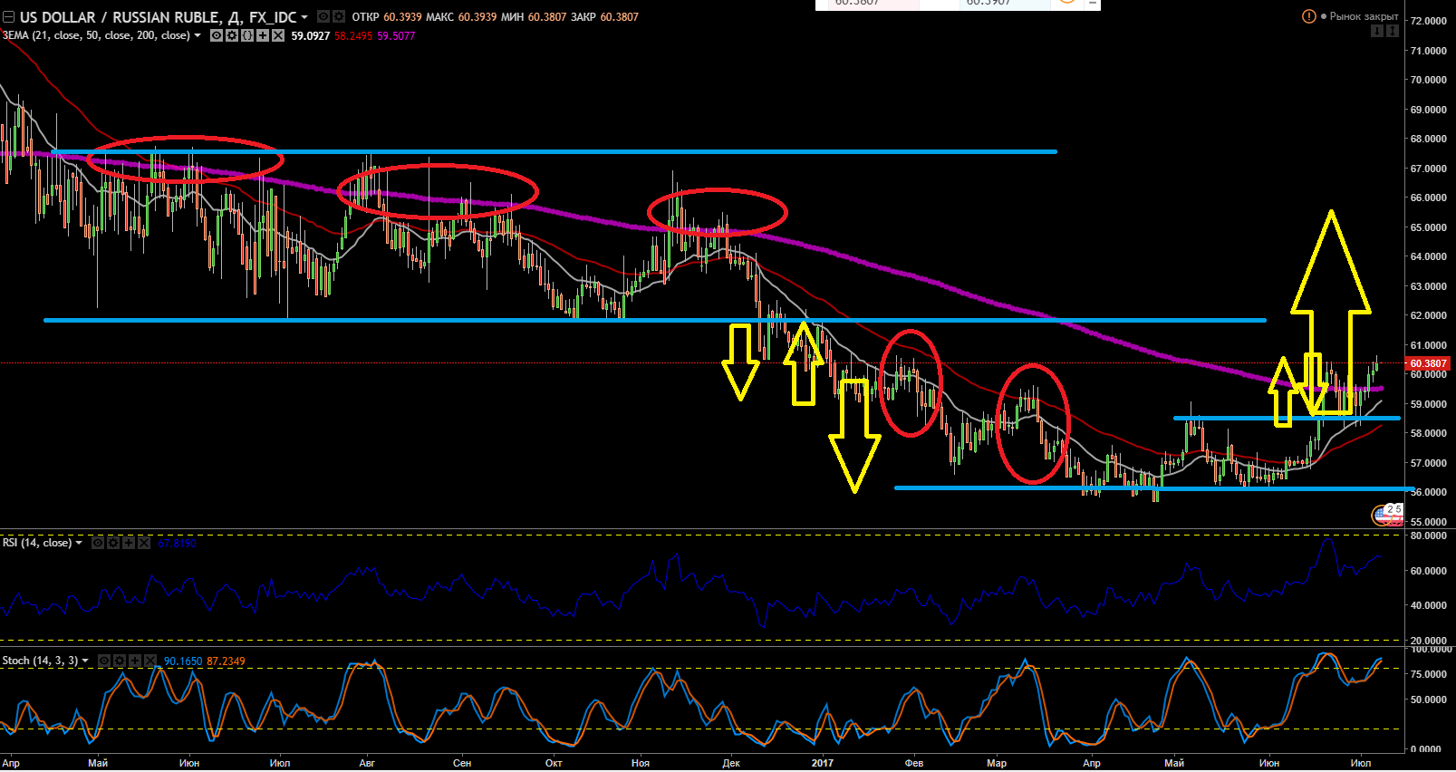Viewport: 1456px width, 772px height.
Task: Select the upper blue horizontal line near 67.5
Action: pyautogui.click(x=554, y=151)
